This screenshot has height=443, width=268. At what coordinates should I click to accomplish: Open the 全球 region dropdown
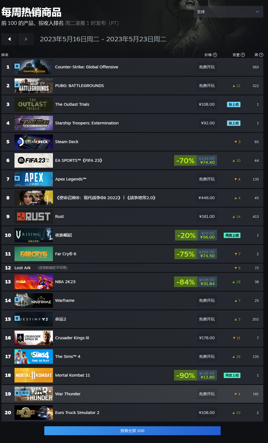pyautogui.click(x=228, y=12)
